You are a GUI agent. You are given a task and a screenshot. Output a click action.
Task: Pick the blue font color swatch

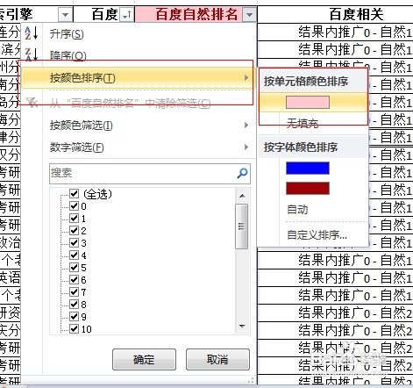pyautogui.click(x=308, y=169)
